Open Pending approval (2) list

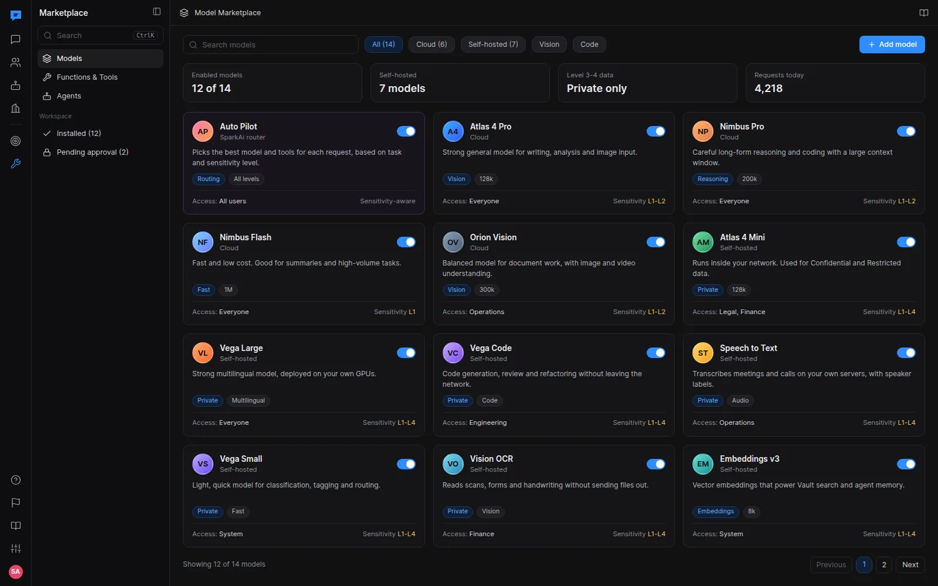[x=100, y=152]
